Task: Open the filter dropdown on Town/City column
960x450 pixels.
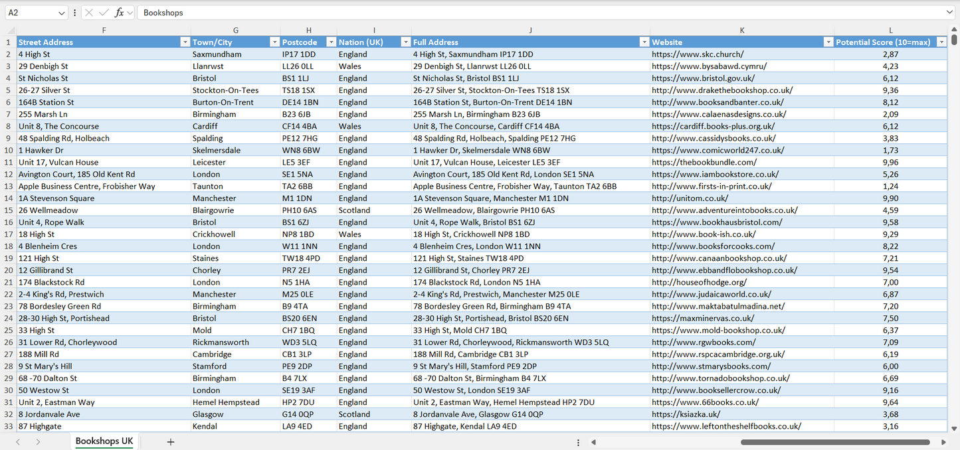Action: 274,42
